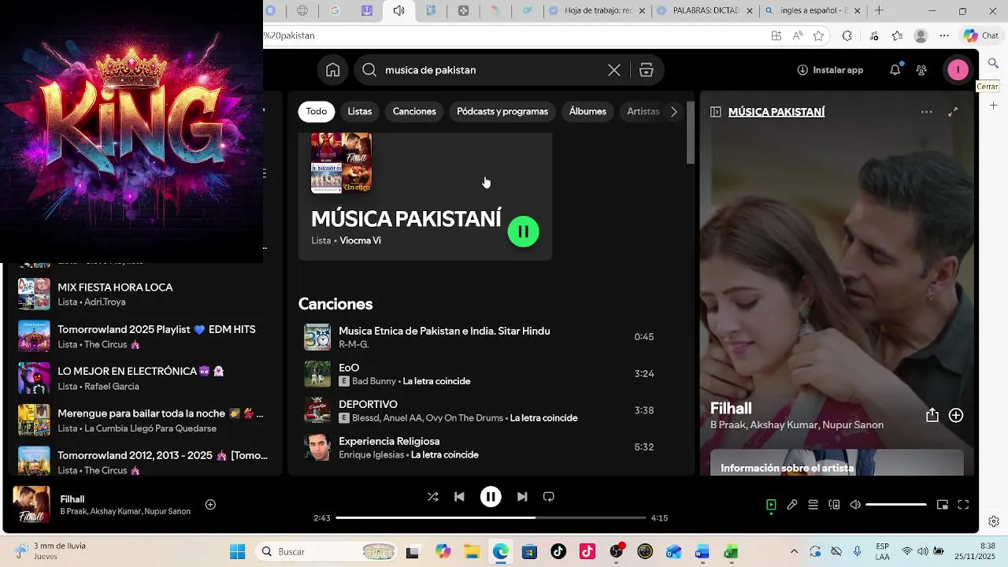Switch to 'Hoja de trabajo' browser tab

pyautogui.click(x=595, y=11)
